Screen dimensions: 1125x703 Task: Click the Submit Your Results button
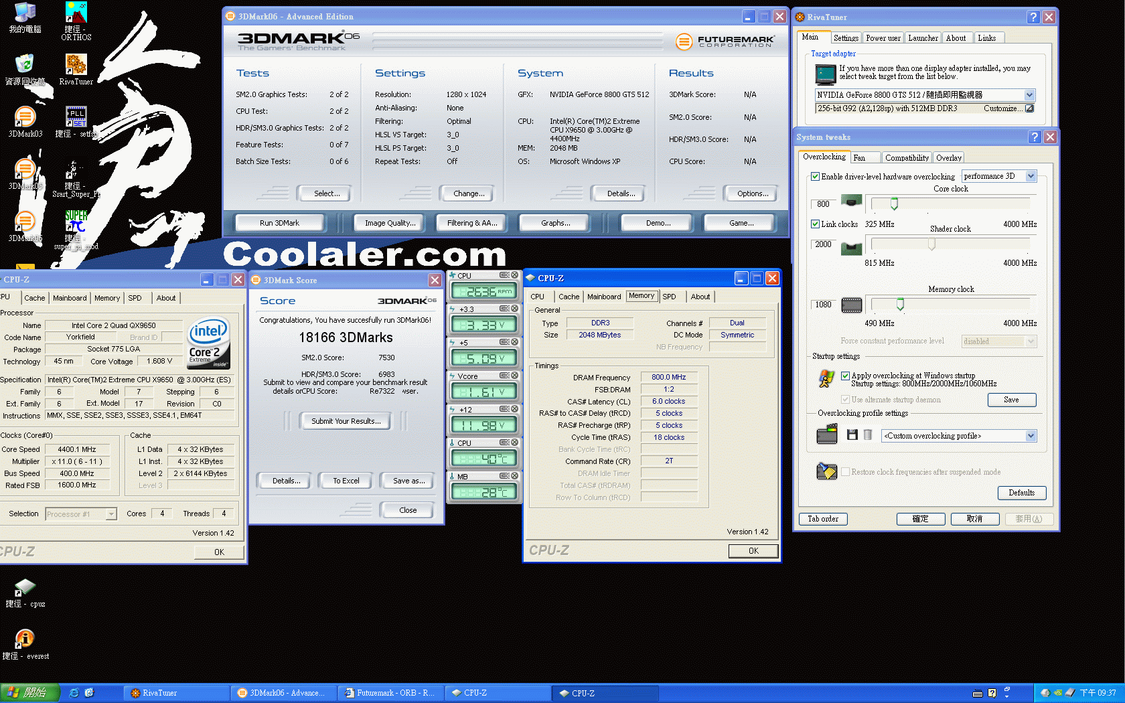(346, 421)
